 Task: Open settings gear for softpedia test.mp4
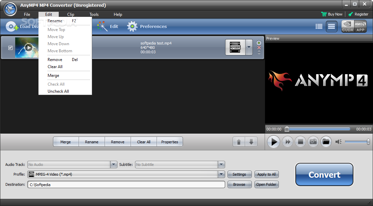point(259,43)
